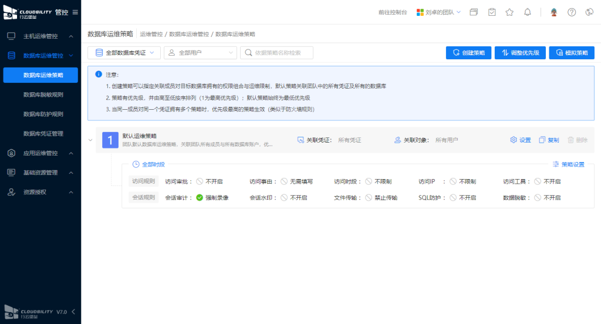Collapse the 默认运维策略 row chevron

coord(90,140)
